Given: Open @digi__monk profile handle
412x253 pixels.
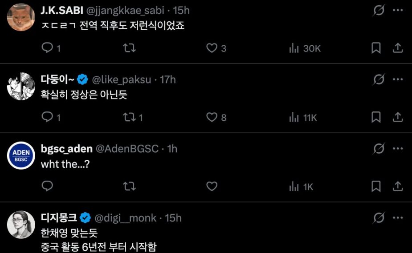Looking at the screenshot, I should [x=126, y=218].
